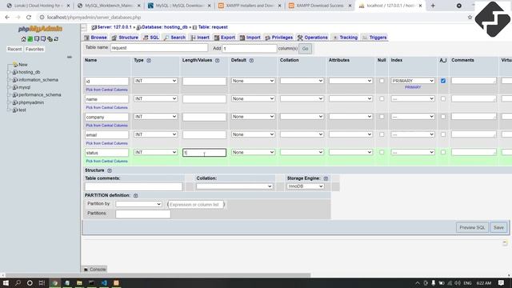Click the Preview SQL button
This screenshot has width=512, height=288.
pyautogui.click(x=472, y=227)
